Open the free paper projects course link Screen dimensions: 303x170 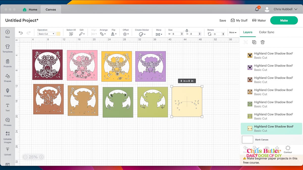coord(270,160)
